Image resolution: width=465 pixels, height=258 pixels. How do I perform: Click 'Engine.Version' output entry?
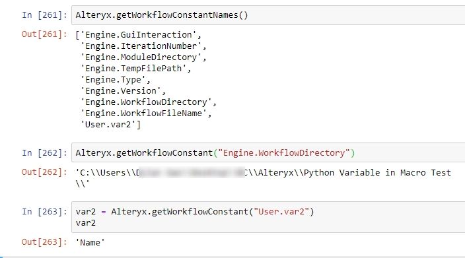(121, 91)
